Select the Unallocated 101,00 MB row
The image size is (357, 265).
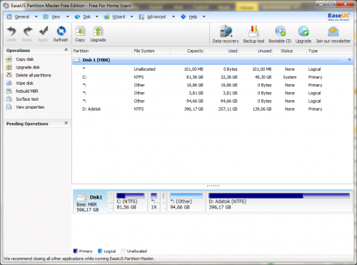[212, 69]
